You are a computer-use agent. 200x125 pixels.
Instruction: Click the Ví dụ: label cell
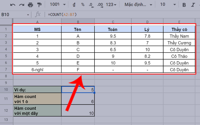37,89
